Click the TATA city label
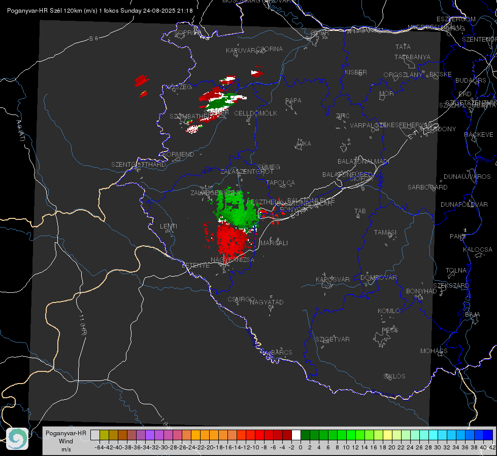The width and height of the screenshot is (497, 456). 403,47
